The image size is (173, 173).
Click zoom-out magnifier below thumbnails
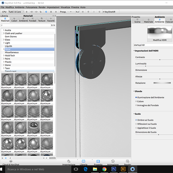(x=10, y=158)
